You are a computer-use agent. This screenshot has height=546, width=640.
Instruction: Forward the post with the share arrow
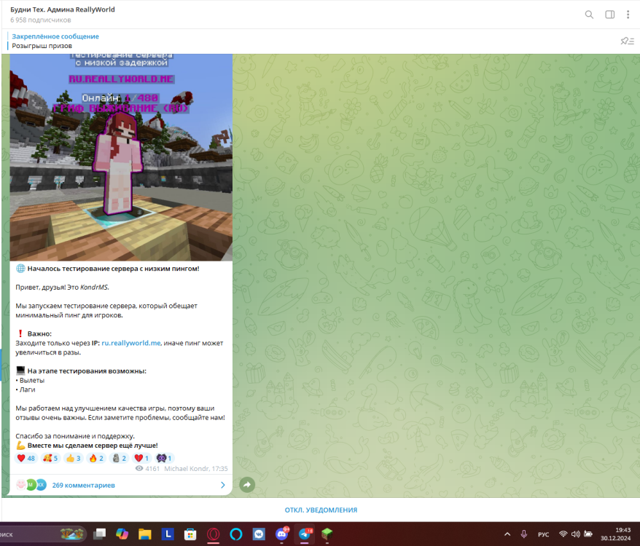point(247,485)
